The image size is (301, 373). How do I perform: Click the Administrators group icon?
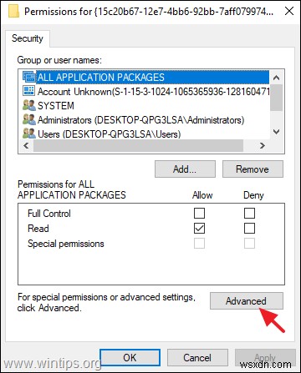(29, 119)
